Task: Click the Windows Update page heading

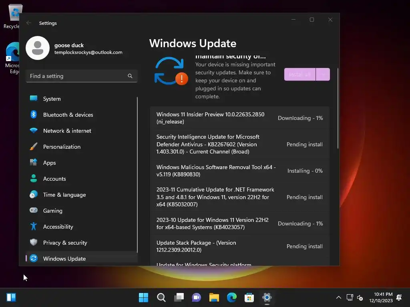Action: tap(193, 43)
